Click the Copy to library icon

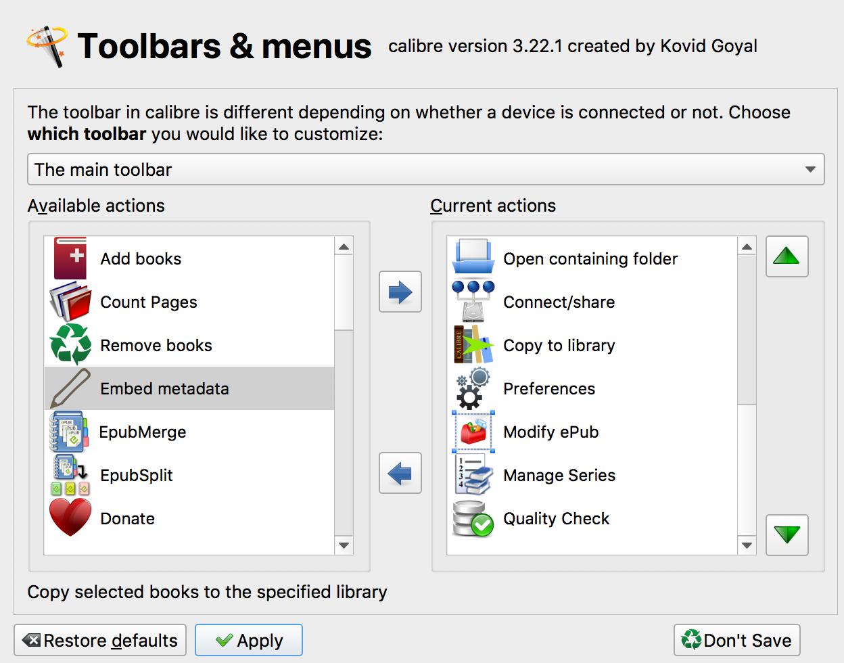473,345
